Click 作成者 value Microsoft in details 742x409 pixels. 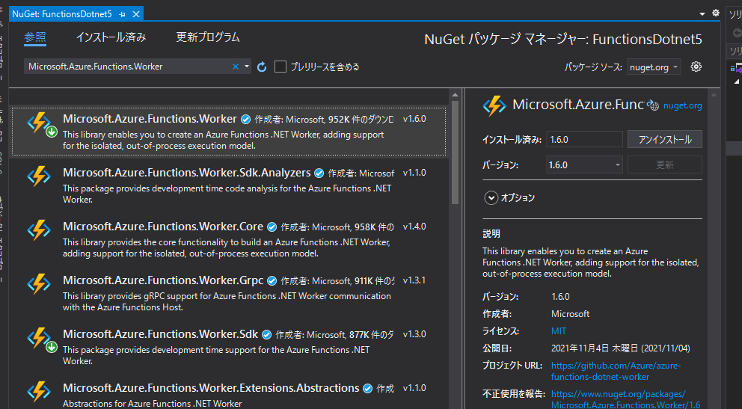[570, 314]
